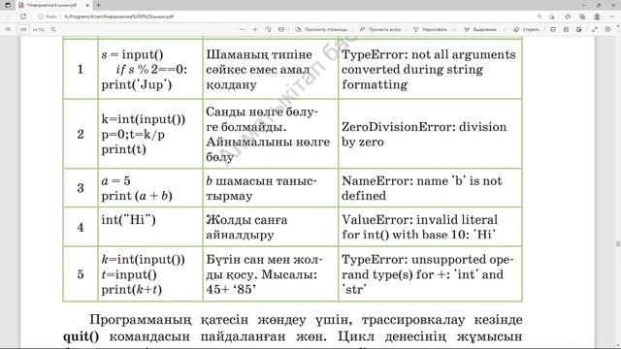
Task: Click the code line 'print('Jup')'
Action: coord(136,84)
